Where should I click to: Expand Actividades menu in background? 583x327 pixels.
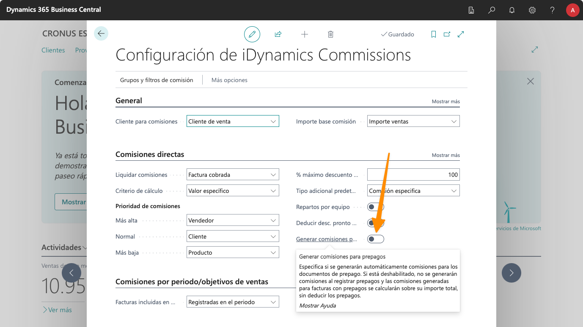tap(64, 247)
